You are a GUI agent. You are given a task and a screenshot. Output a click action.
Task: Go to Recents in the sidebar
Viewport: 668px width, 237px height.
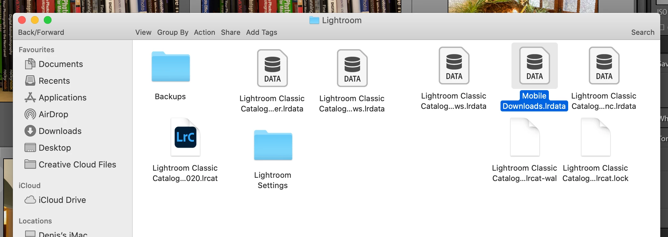(54, 81)
